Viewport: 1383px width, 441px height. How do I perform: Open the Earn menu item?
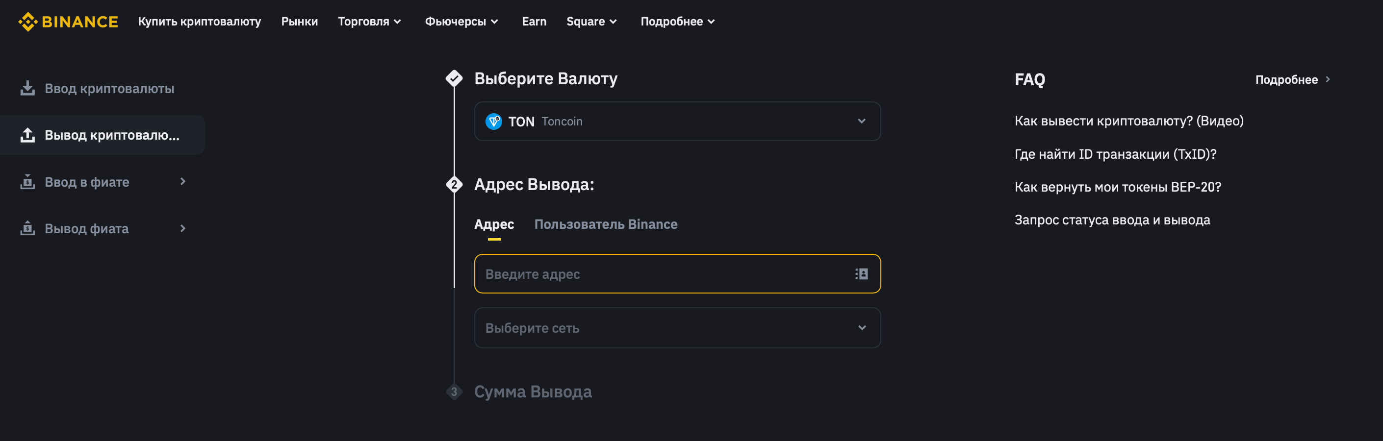point(534,22)
